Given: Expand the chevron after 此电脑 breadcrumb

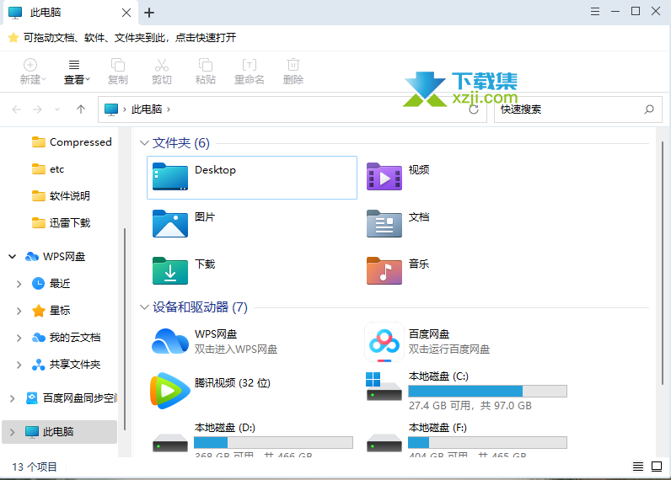Looking at the screenshot, I should point(169,109).
